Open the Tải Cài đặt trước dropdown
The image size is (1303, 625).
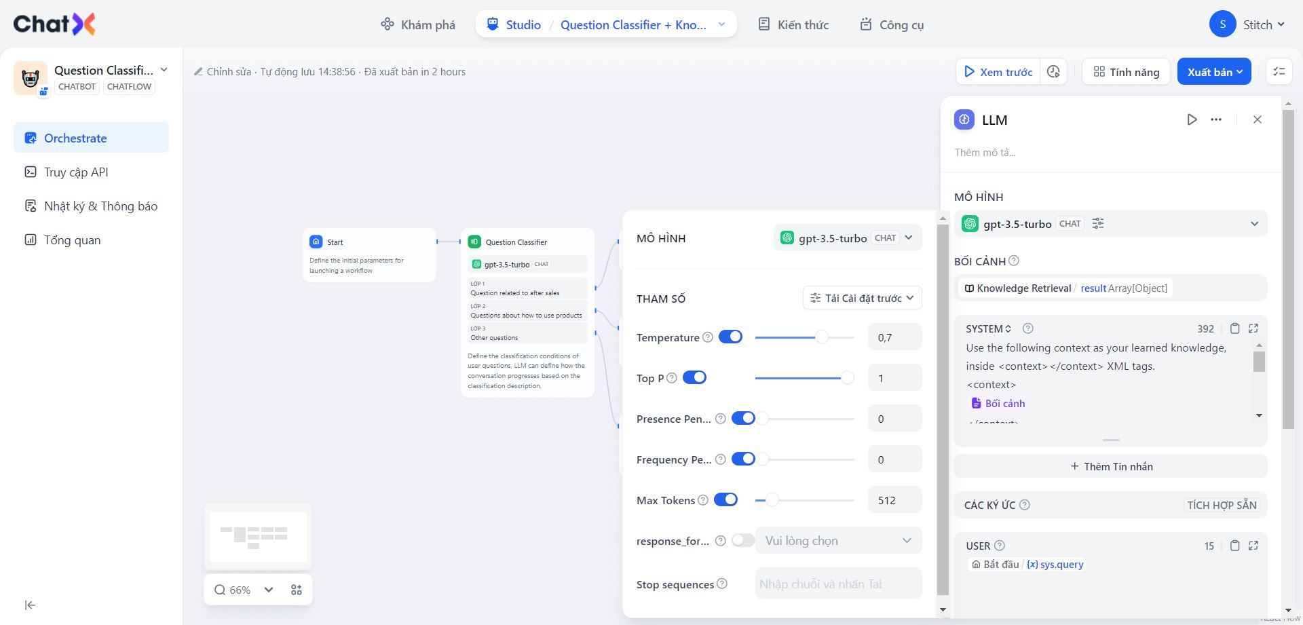click(x=863, y=298)
